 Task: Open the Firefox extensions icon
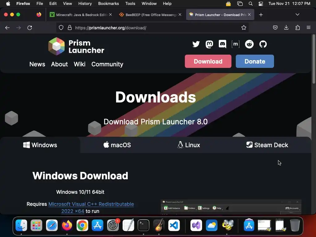tap(297, 27)
